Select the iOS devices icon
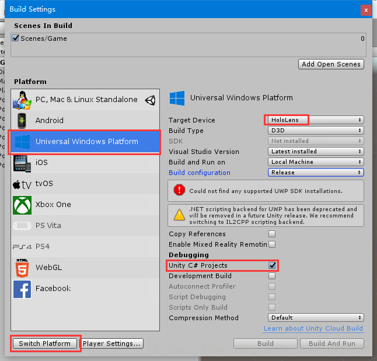The height and width of the screenshot is (361, 377). [x=22, y=163]
